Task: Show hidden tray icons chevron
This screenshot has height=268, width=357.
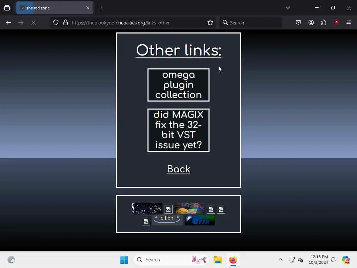Action: pos(281,260)
